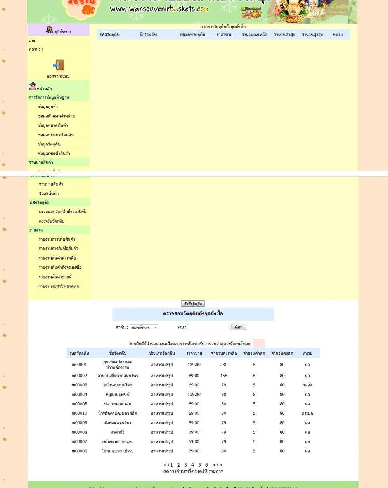This screenshot has width=388, height=488.
Task: Go to page 6 in pagination
Action: point(206,465)
